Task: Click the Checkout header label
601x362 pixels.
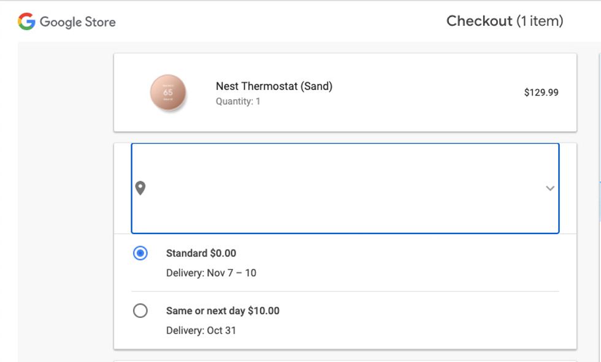Action: click(x=505, y=20)
